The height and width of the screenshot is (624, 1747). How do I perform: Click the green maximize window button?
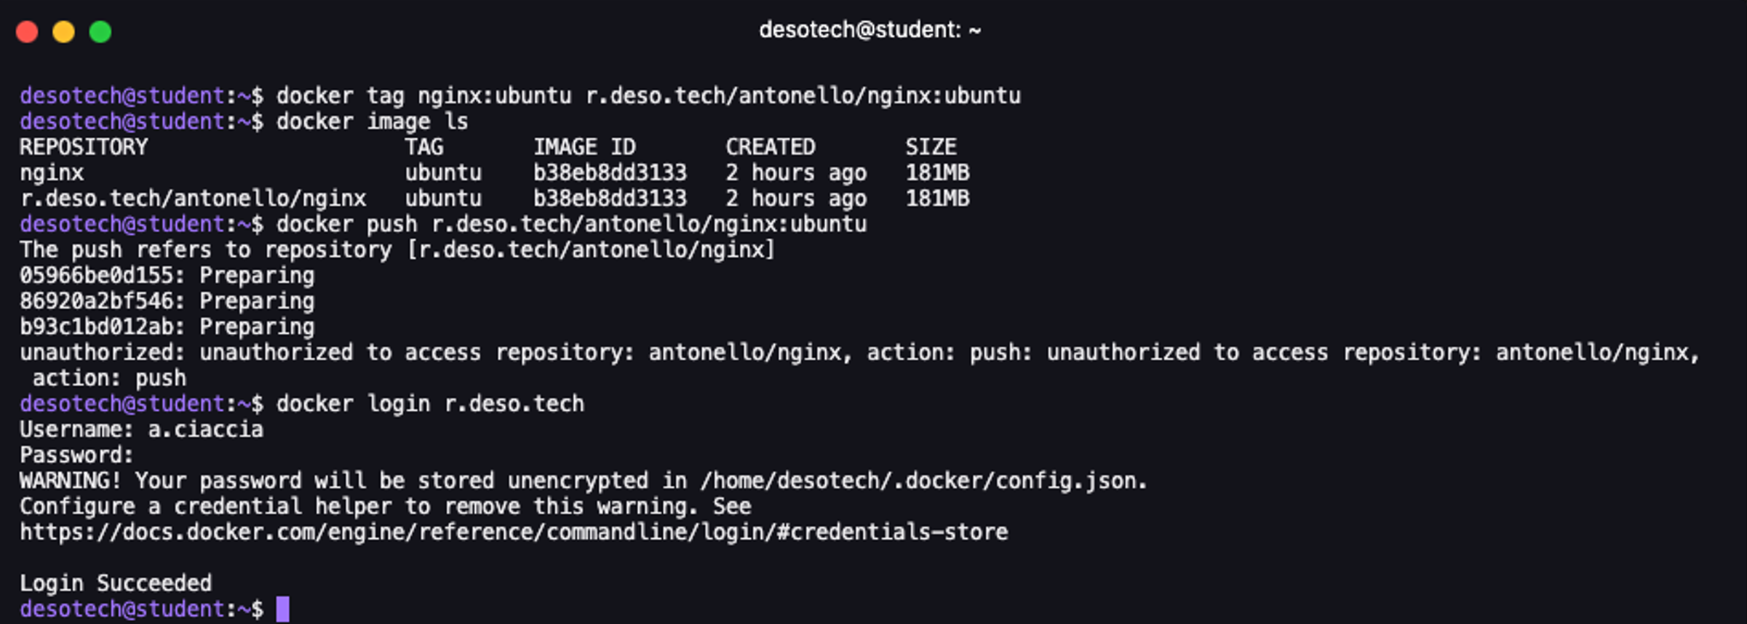point(100,32)
